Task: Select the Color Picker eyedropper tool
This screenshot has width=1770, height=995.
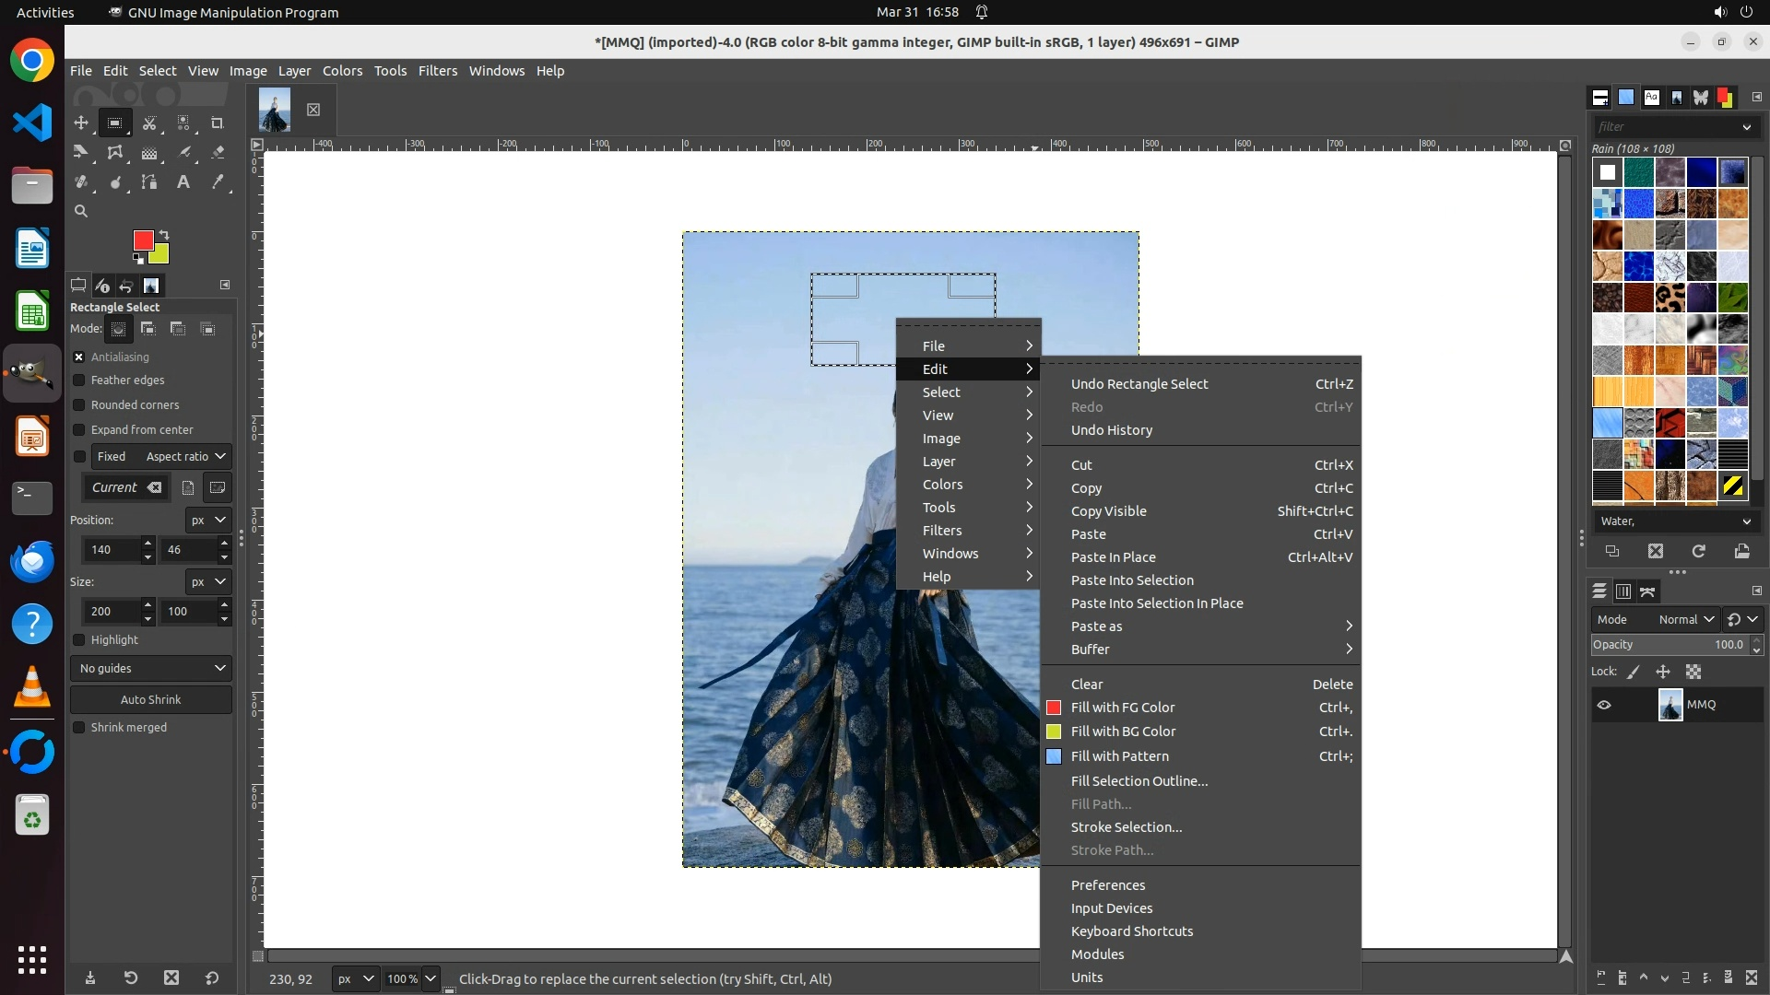Action: coord(218,182)
